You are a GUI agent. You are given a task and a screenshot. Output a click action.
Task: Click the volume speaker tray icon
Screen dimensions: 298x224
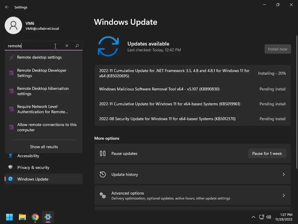coord(269,217)
